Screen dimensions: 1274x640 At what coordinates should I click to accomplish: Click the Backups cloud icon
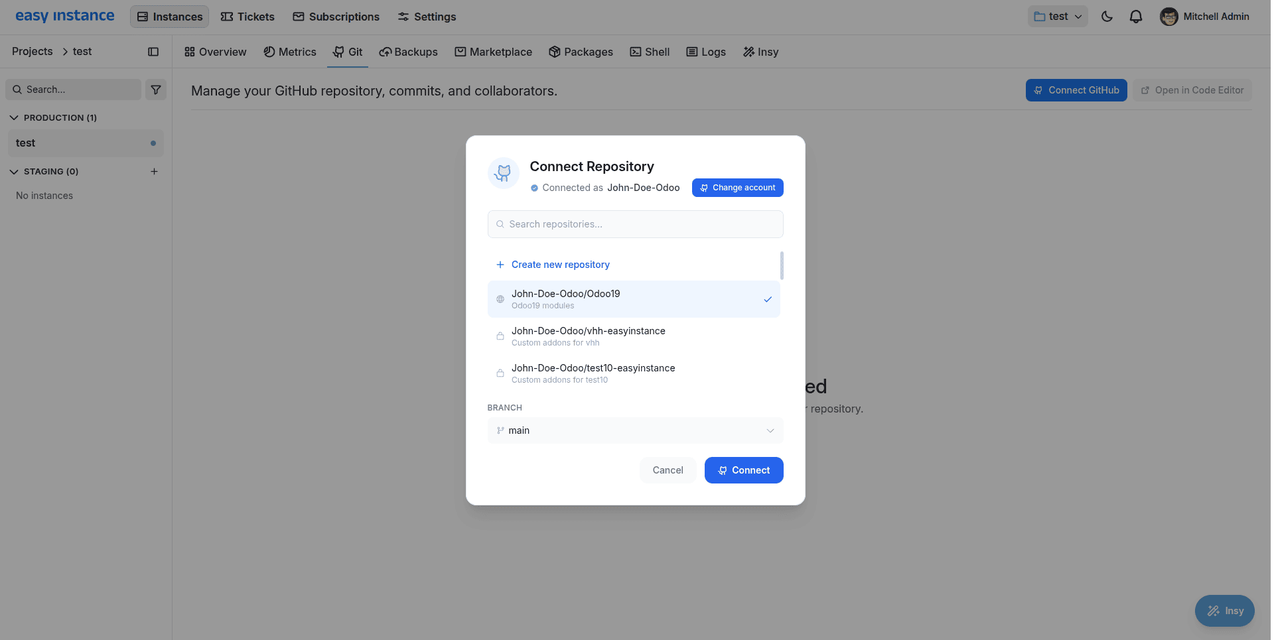(385, 52)
